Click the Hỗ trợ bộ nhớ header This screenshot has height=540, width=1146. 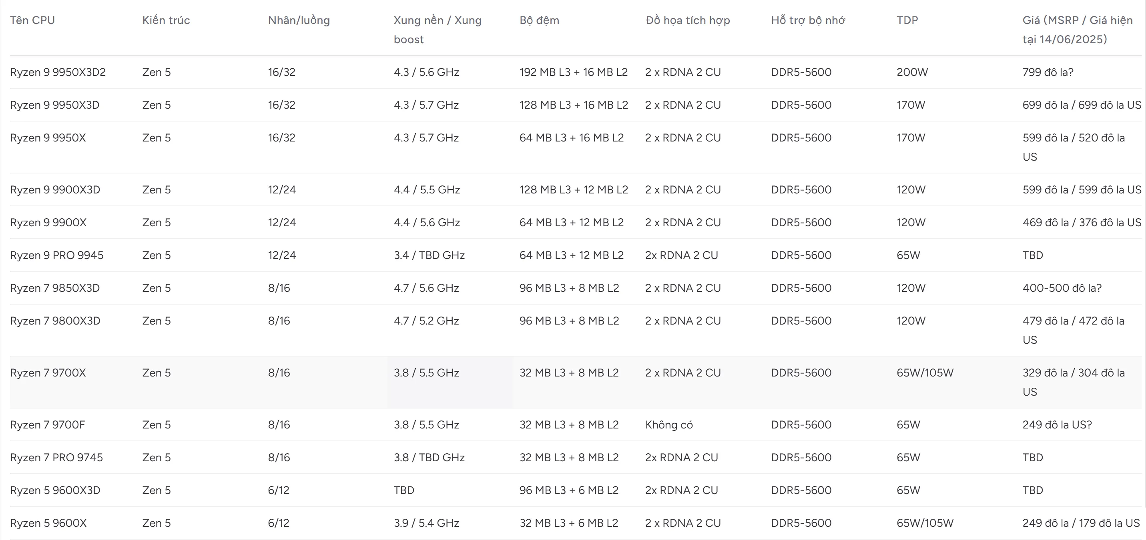[808, 20]
